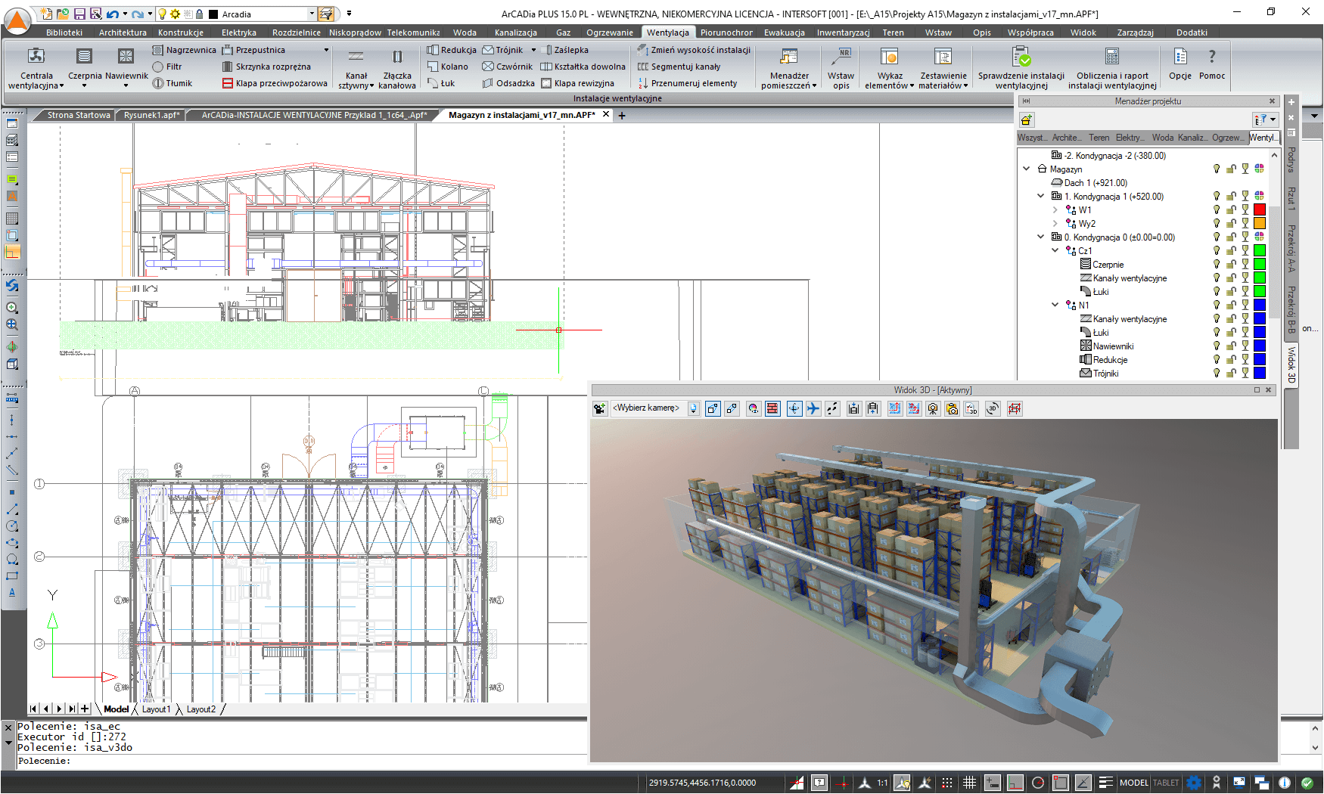Collapse the N1 tree node
This screenshot has height=794, width=1324.
1055,306
